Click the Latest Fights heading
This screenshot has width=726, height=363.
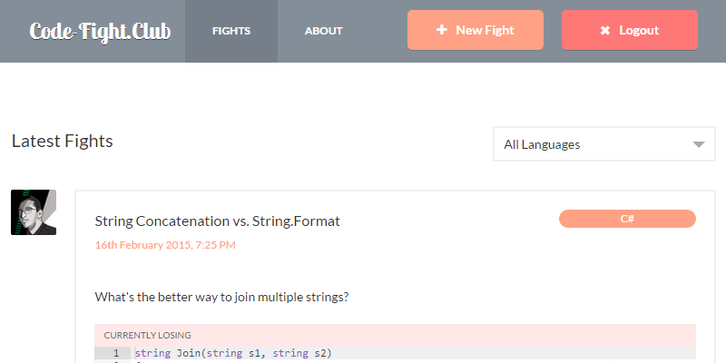[x=63, y=141]
